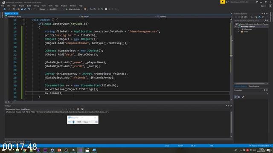
Task: Click Add to Source Control in status bar
Action: click(260, 146)
